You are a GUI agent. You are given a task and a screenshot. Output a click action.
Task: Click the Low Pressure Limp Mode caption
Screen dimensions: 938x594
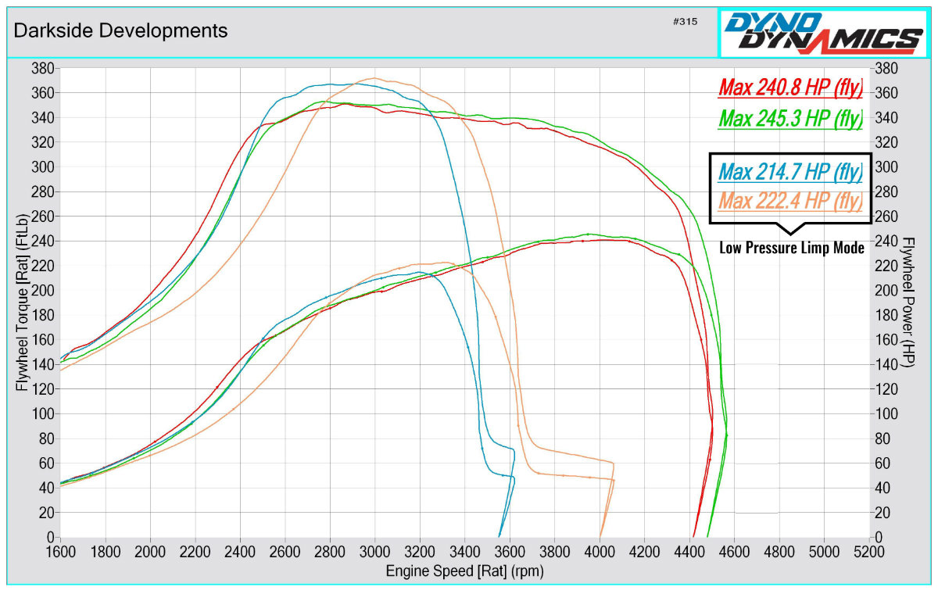(x=791, y=249)
